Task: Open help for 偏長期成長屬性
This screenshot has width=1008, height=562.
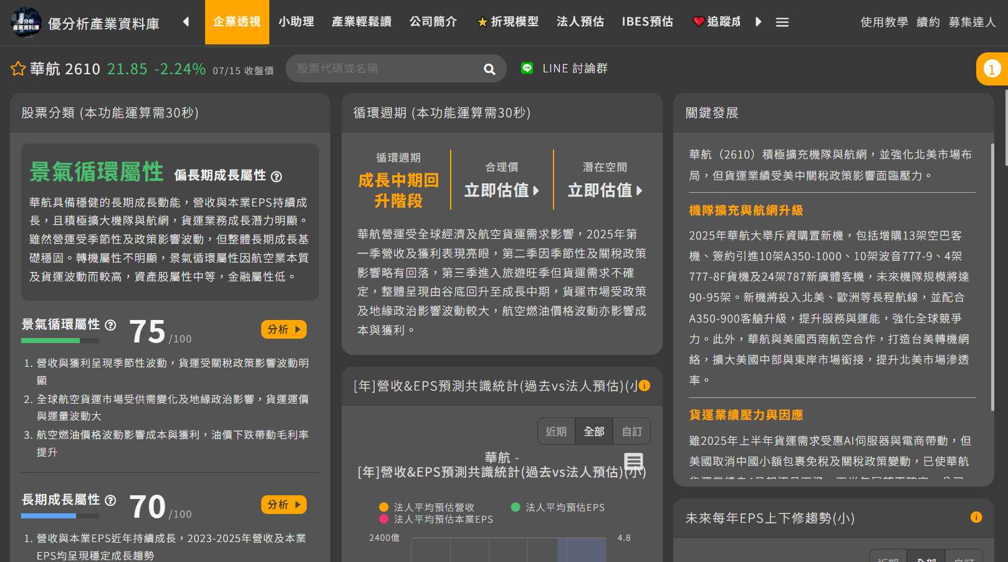Action: pos(276,177)
